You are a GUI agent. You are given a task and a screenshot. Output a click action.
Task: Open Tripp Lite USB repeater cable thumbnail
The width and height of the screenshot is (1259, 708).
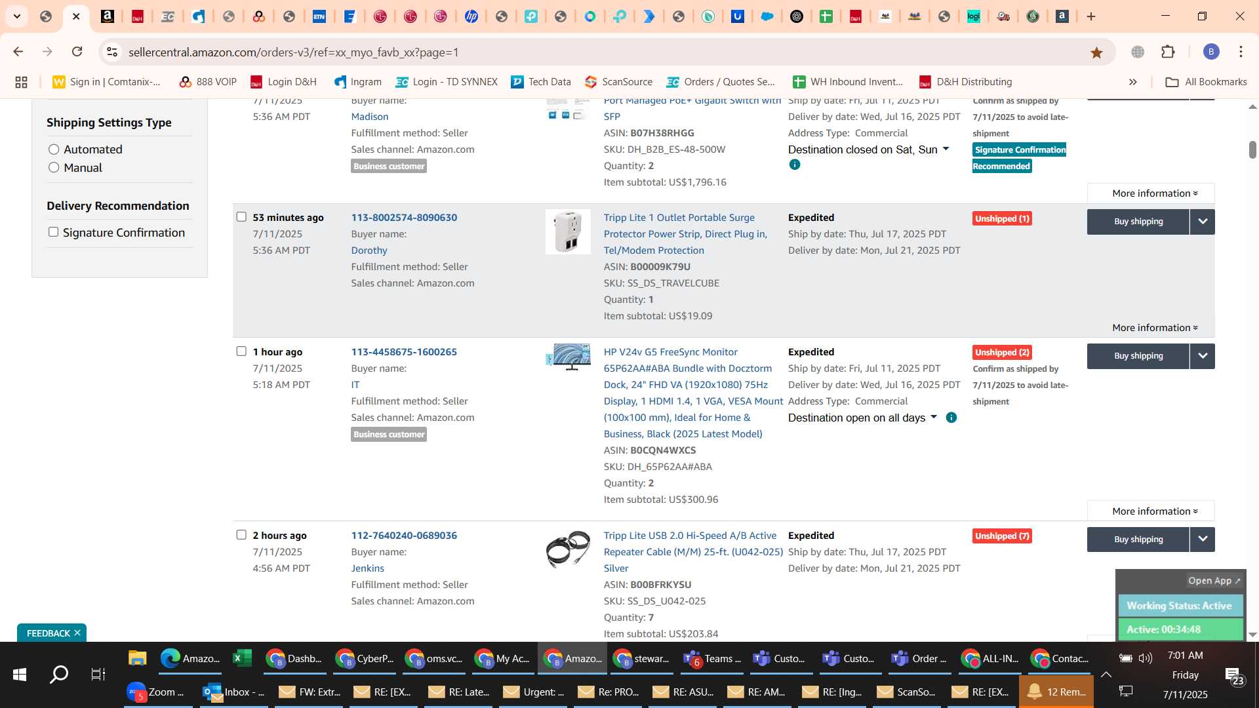568,549
